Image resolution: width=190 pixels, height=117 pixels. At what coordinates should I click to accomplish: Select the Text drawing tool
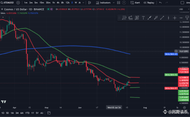point(143,18)
